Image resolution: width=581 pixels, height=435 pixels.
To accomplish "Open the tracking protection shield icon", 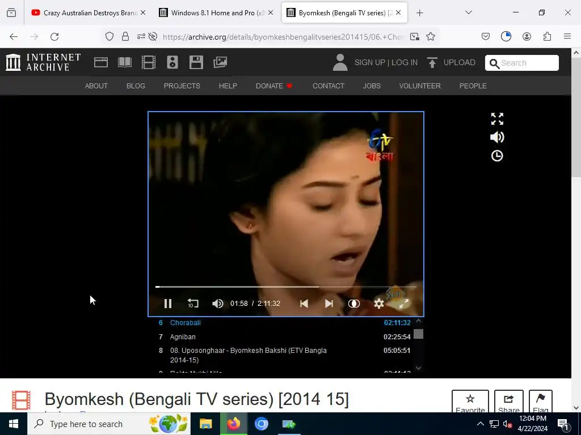I will click(110, 36).
